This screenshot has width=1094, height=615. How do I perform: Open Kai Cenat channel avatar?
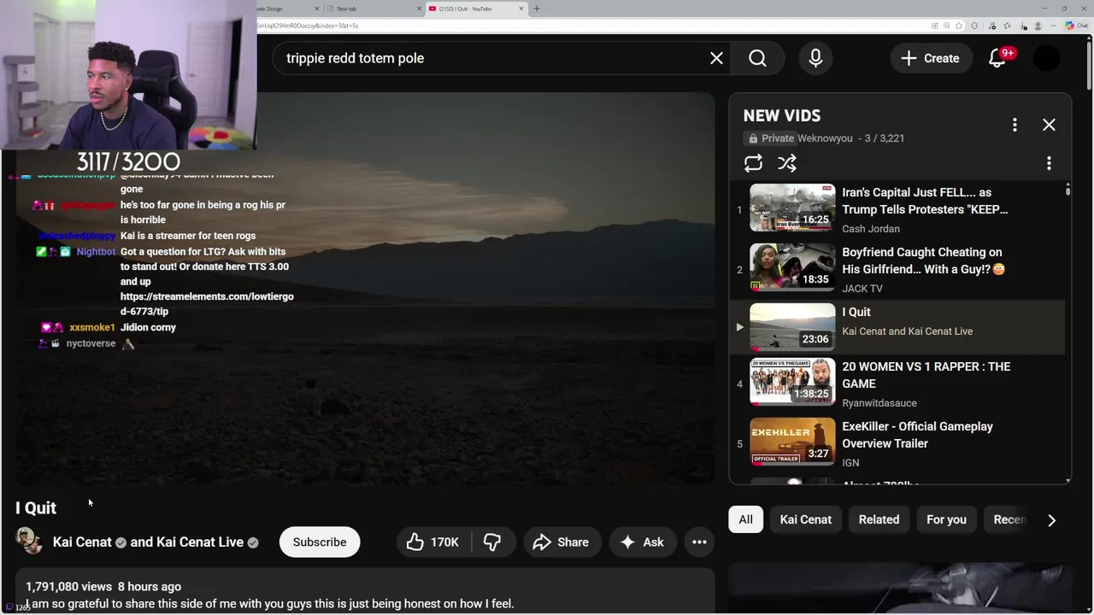[29, 542]
